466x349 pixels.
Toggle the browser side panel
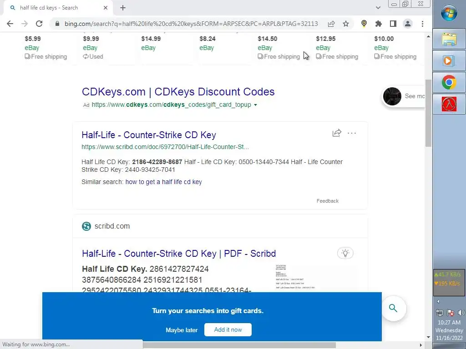393,24
